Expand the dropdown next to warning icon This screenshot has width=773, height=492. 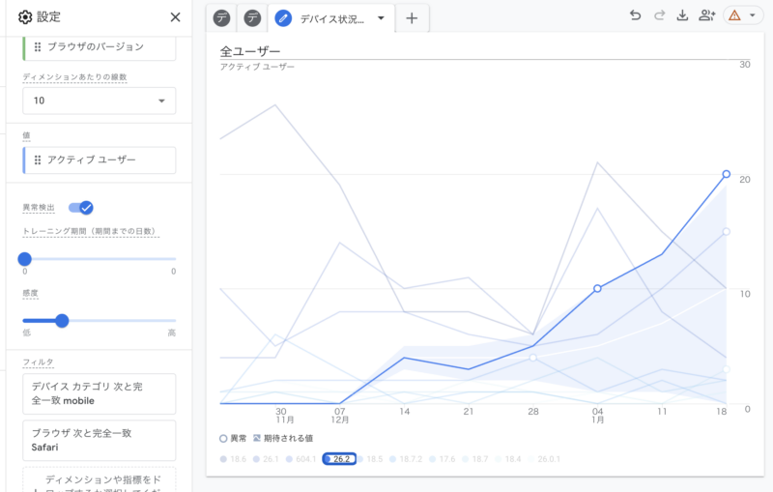(x=752, y=16)
